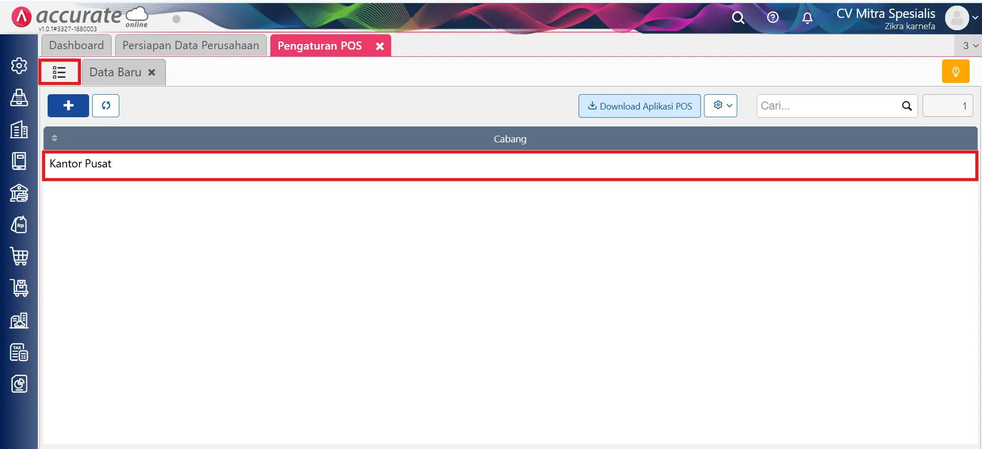Refresh the POS settings list
This screenshot has width=982, height=449.
click(x=105, y=105)
